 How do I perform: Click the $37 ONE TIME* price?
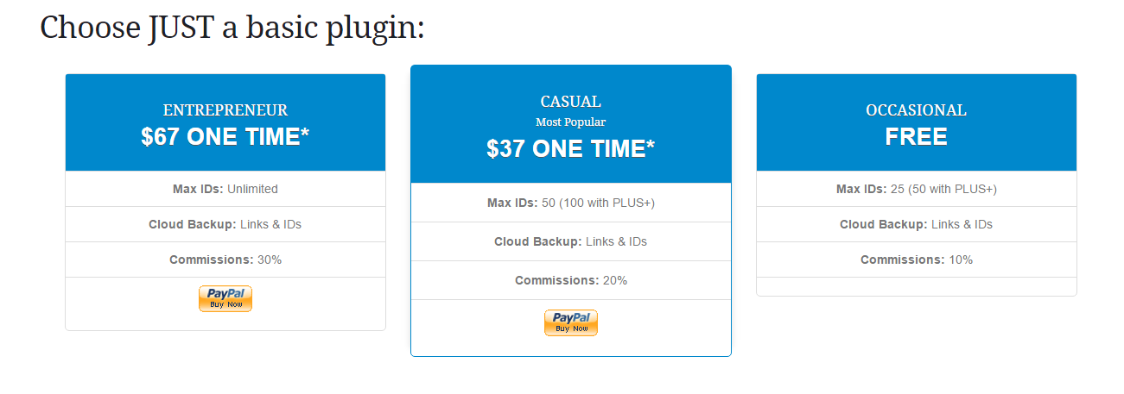[x=571, y=148]
